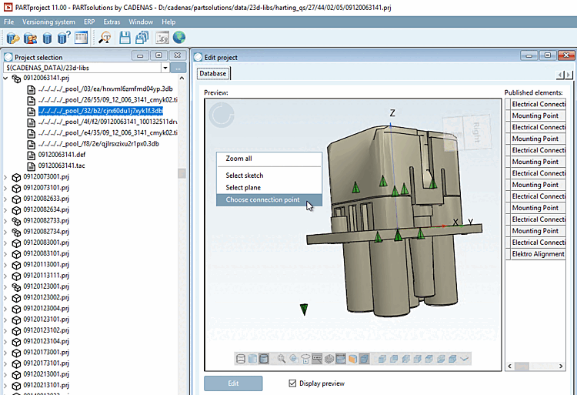Select Elektro Alignment in published elements list

[x=538, y=254]
